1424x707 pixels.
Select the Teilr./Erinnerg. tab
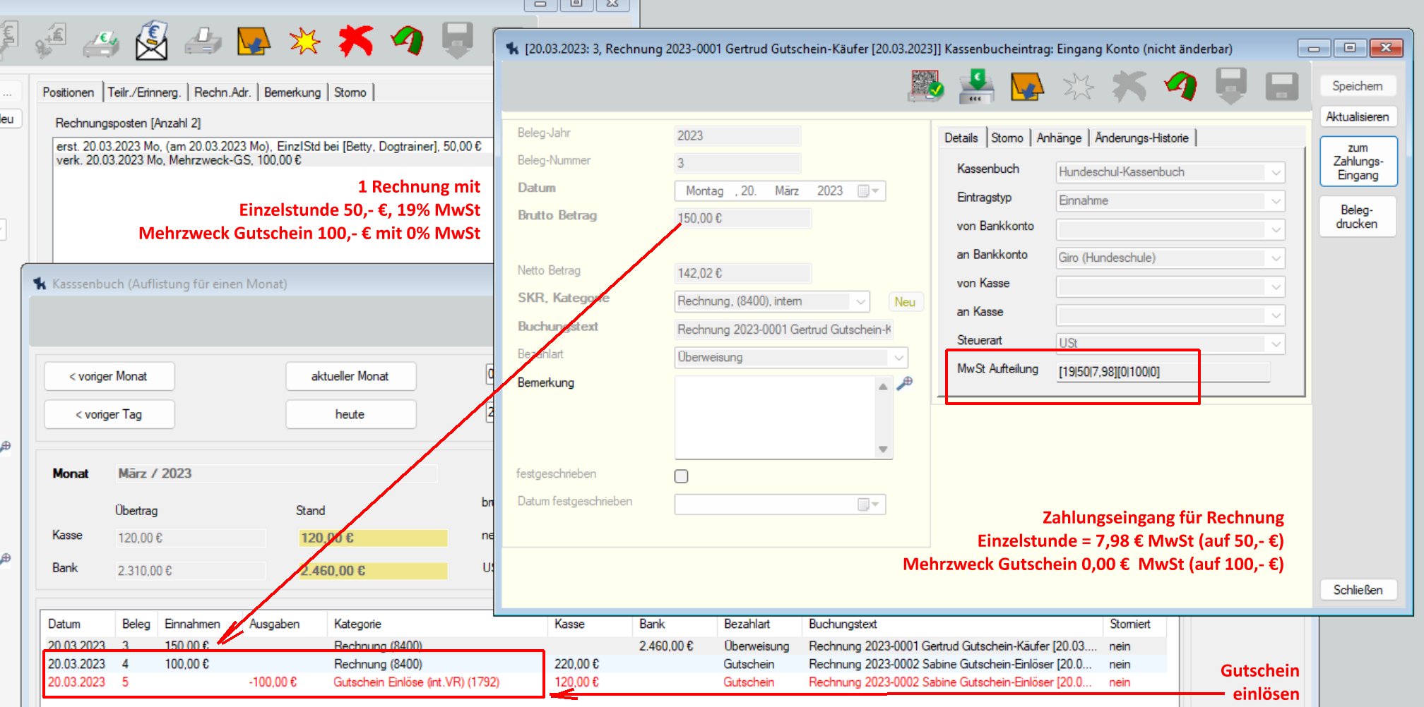pos(144,92)
